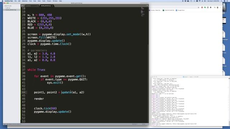The height and width of the screenshot is (129, 230).
Task: Open the Sublime Text application menu
Action: [9, 1]
